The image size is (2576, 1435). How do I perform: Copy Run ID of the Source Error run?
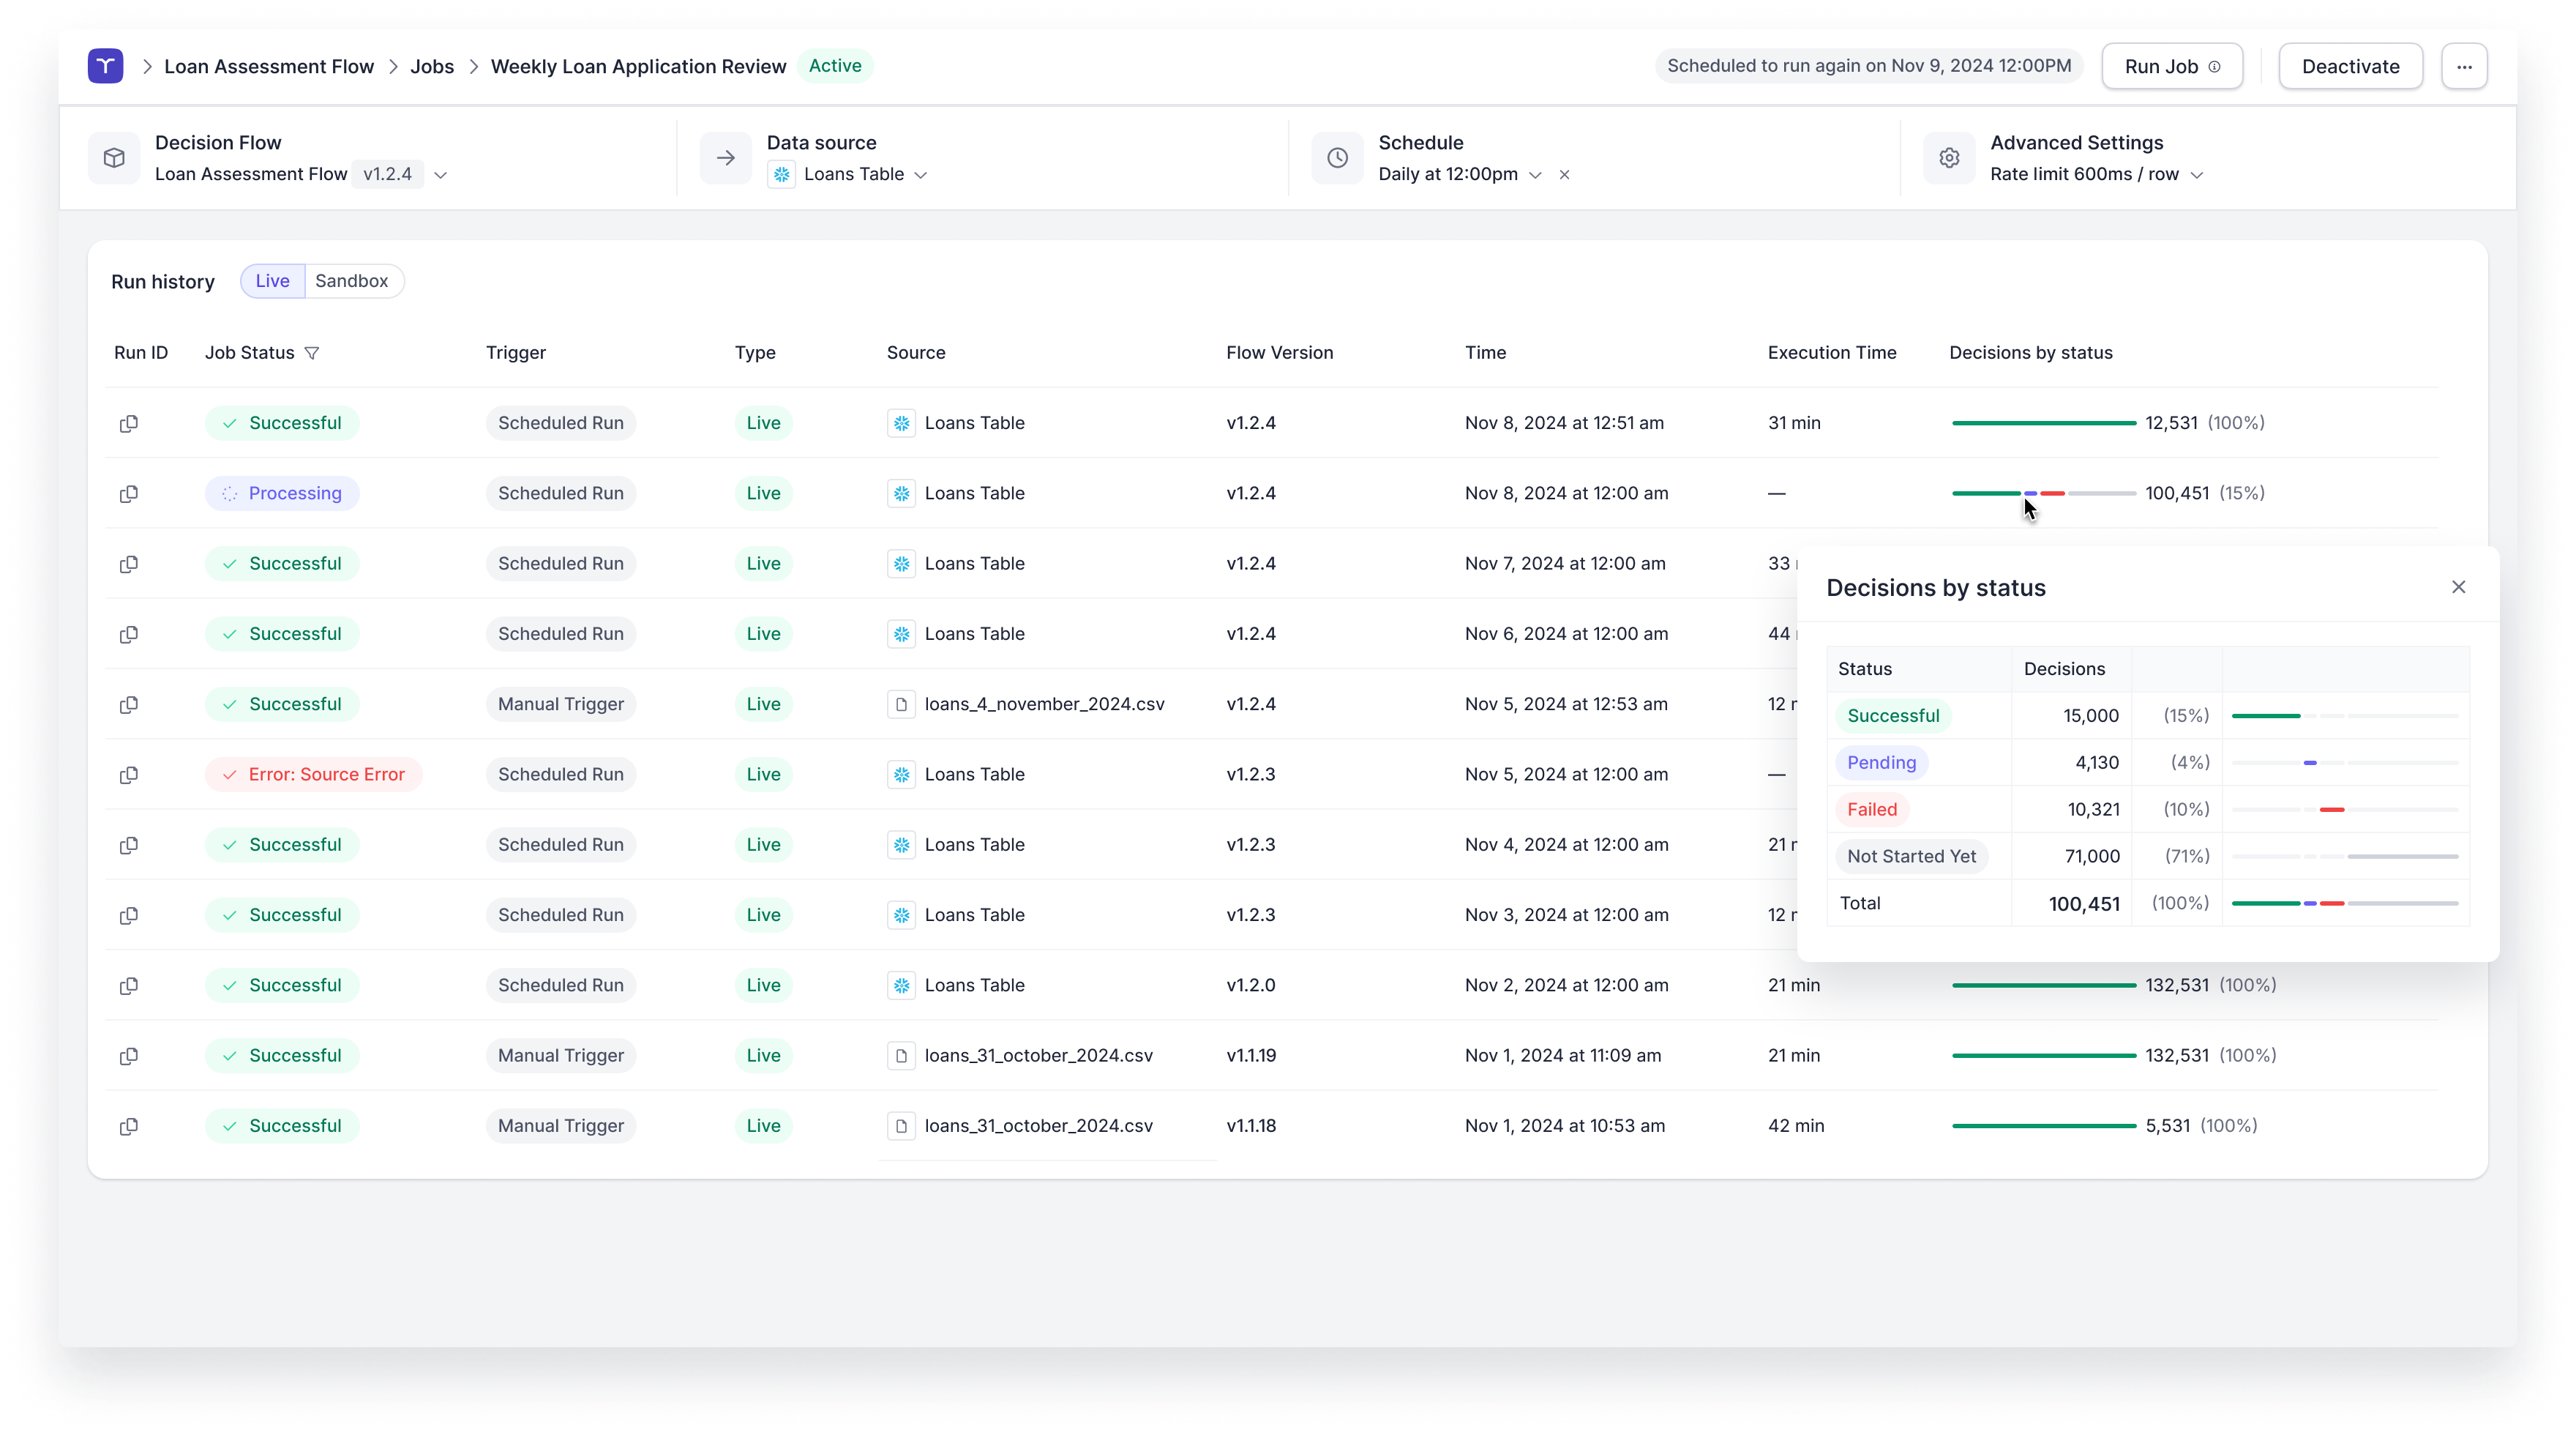[x=129, y=775]
